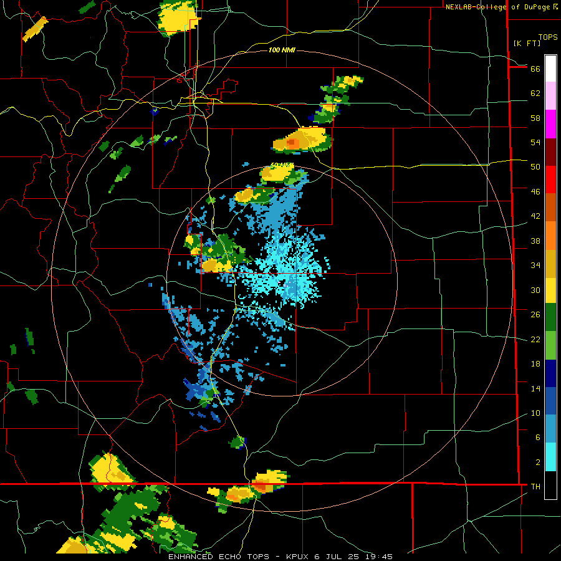This screenshot has height=561, width=561.
Task: Click the light pink legend swatch
Action: point(550,95)
